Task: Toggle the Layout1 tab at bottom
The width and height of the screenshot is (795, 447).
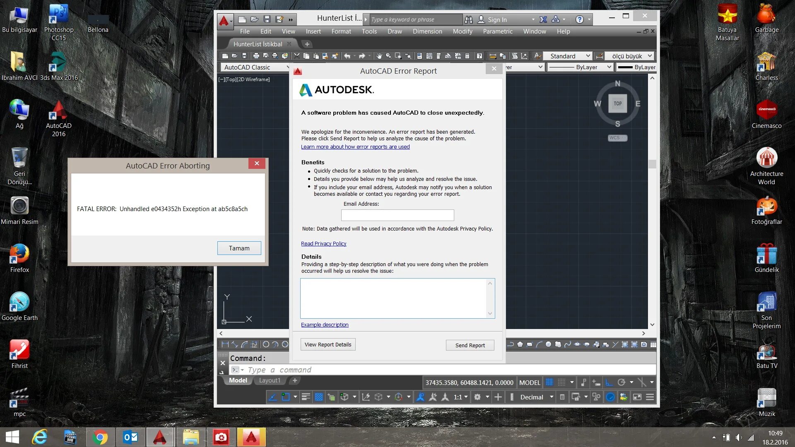Action: click(269, 380)
